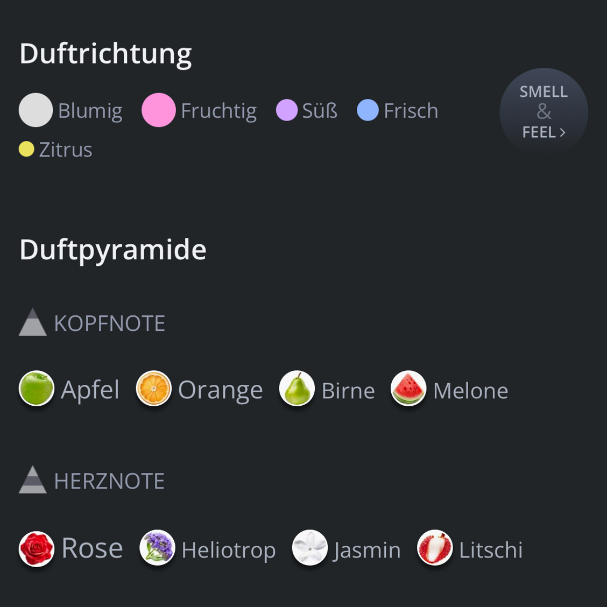Image resolution: width=607 pixels, height=607 pixels.
Task: Tap the white Jasmin flower icon
Action: [310, 547]
